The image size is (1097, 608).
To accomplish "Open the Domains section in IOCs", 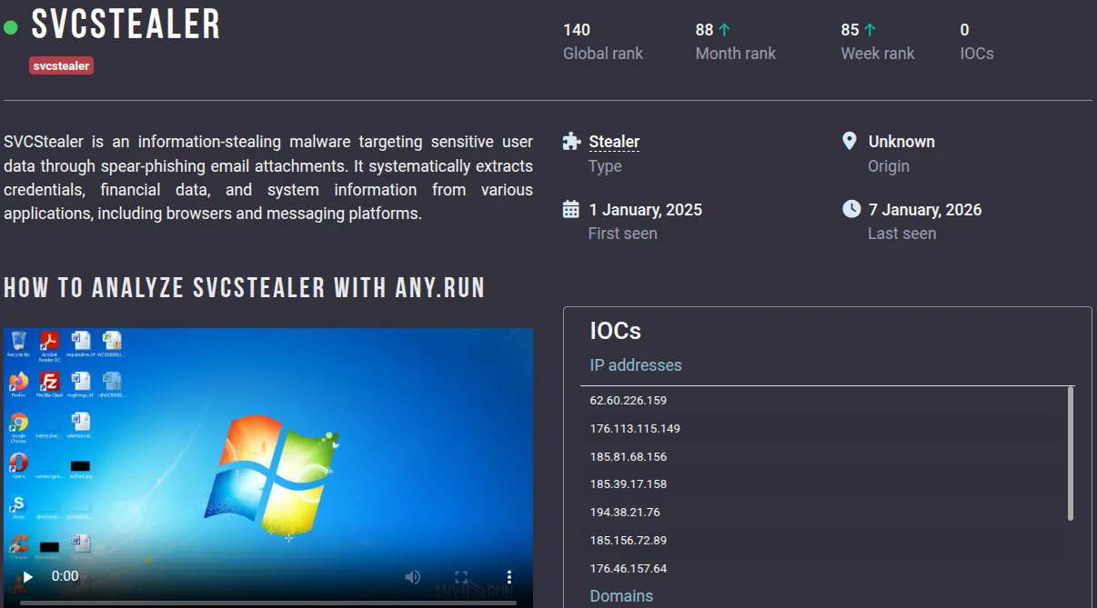I will point(621,596).
